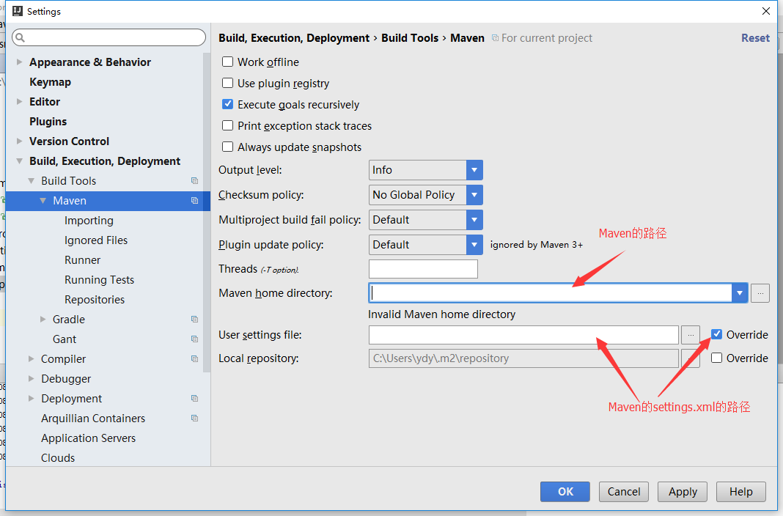Screen dimensions: 783x516
Task: Select Plugins in settings tree
Action: pos(48,121)
